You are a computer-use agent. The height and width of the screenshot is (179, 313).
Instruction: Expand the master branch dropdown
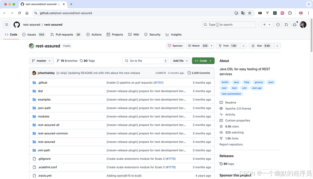[41, 61]
